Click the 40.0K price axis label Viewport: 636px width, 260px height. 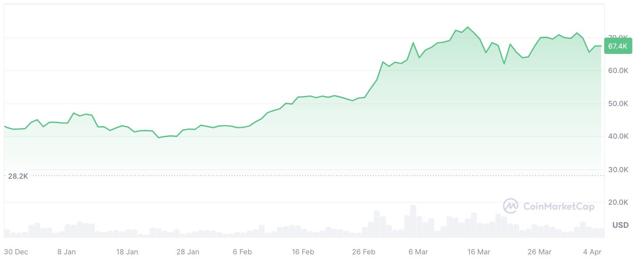click(x=618, y=136)
